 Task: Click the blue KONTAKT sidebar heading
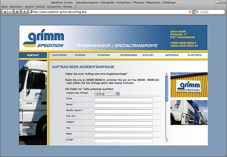pyautogui.click(x=33, y=55)
